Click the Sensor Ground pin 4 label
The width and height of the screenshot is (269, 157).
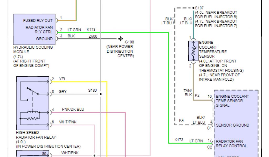[x=232, y=125]
